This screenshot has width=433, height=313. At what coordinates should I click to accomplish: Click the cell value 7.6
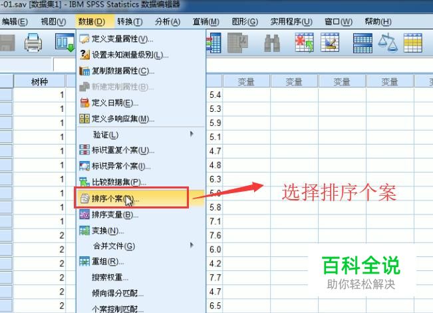tap(215, 236)
